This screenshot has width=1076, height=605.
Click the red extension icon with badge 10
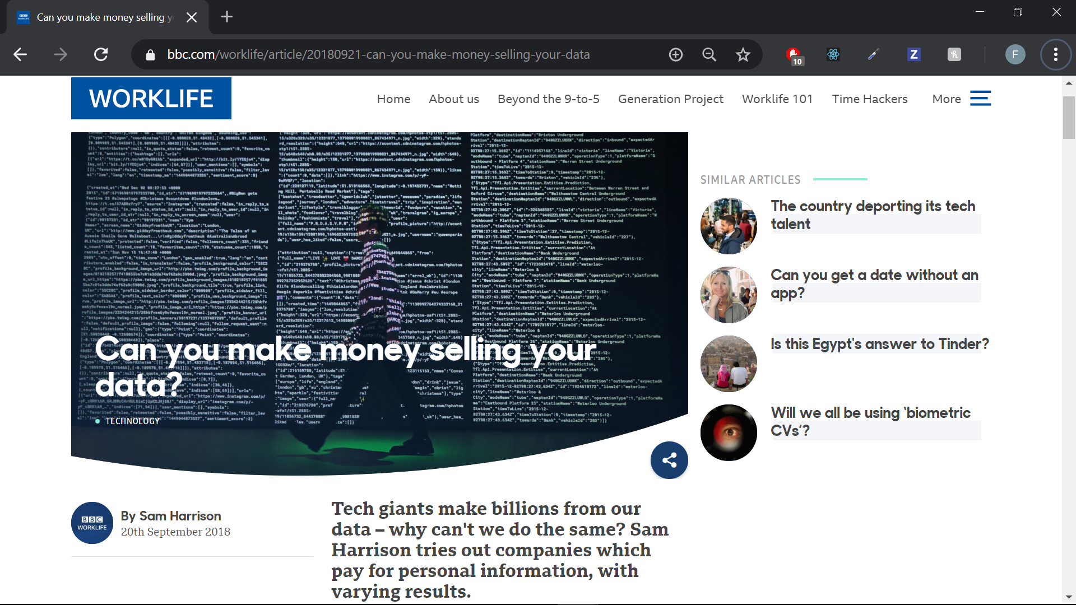pyautogui.click(x=794, y=55)
